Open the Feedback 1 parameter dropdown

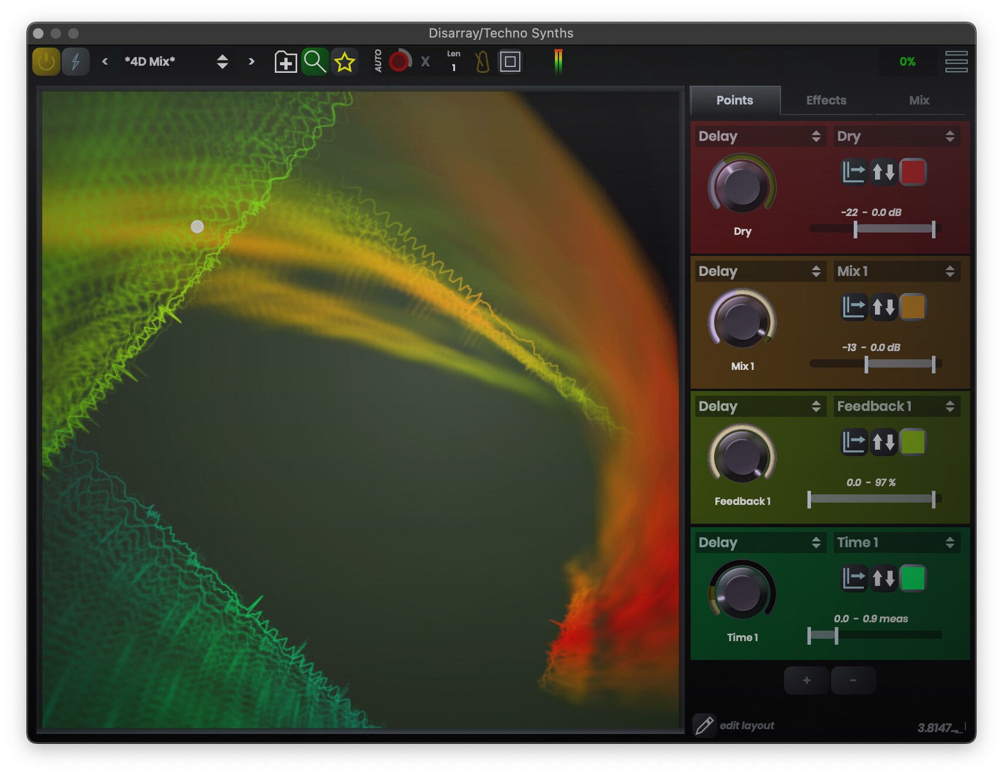pyautogui.click(x=896, y=406)
